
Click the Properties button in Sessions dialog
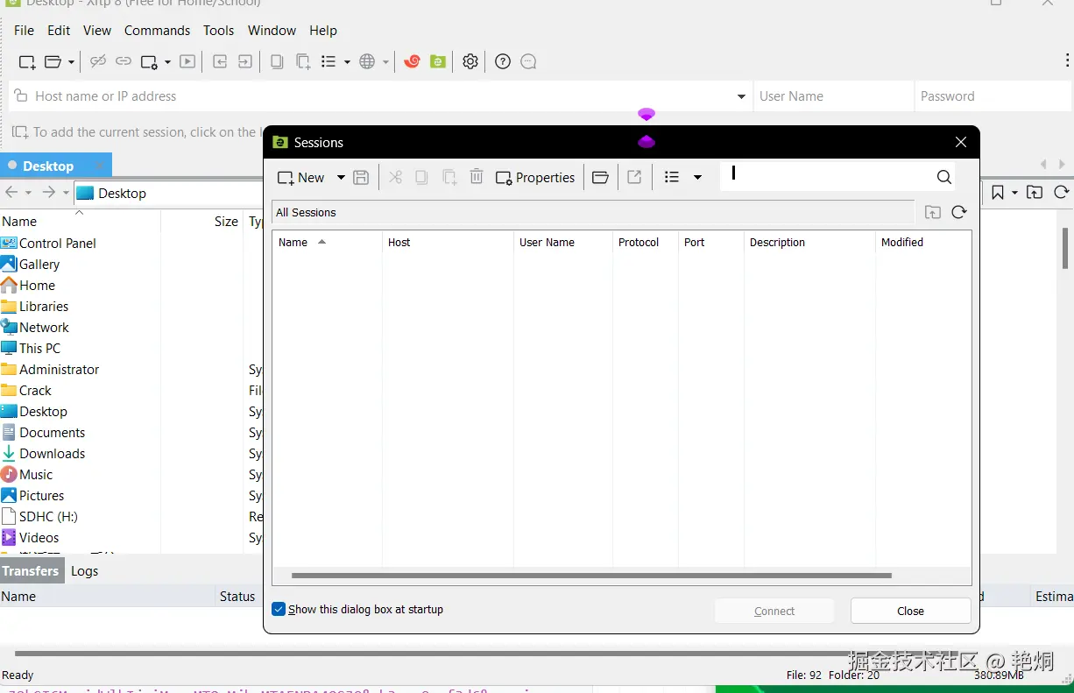[535, 177]
